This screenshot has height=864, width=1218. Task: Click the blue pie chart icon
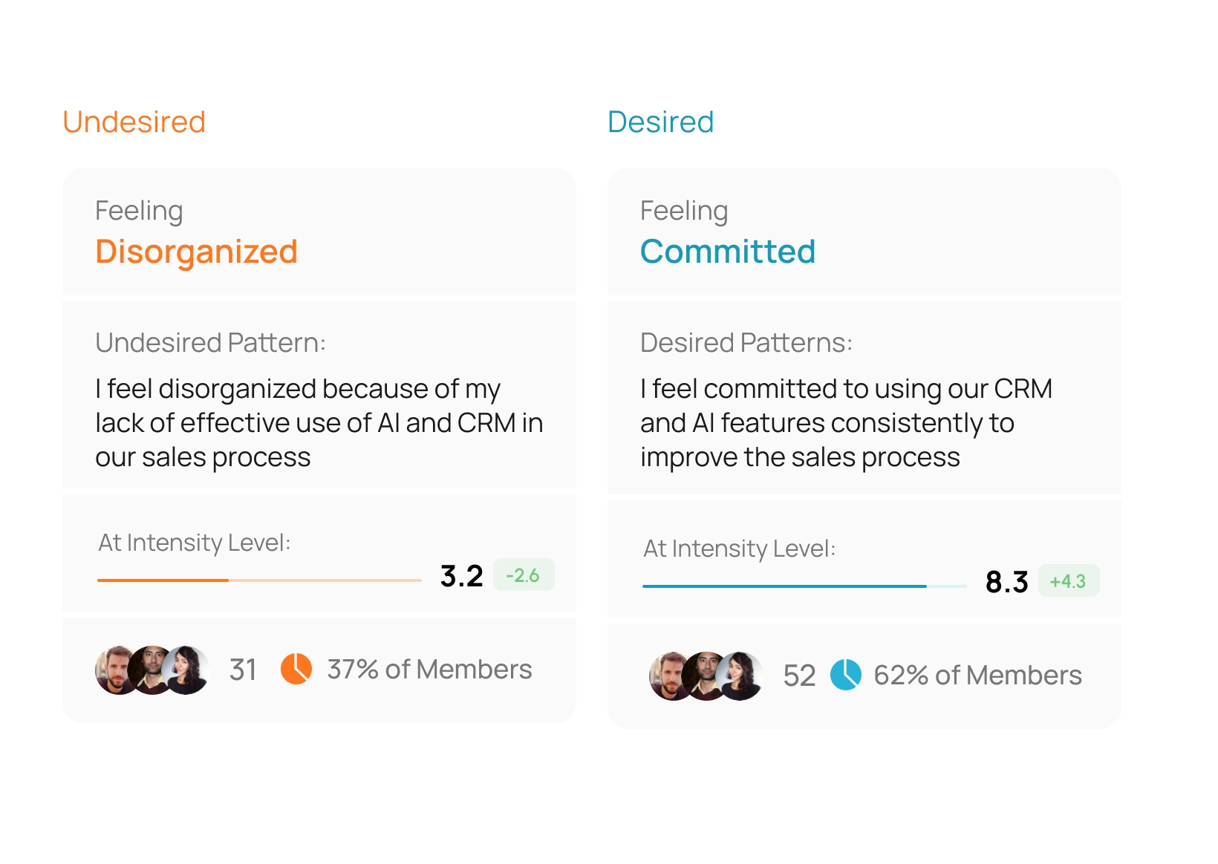[845, 675]
